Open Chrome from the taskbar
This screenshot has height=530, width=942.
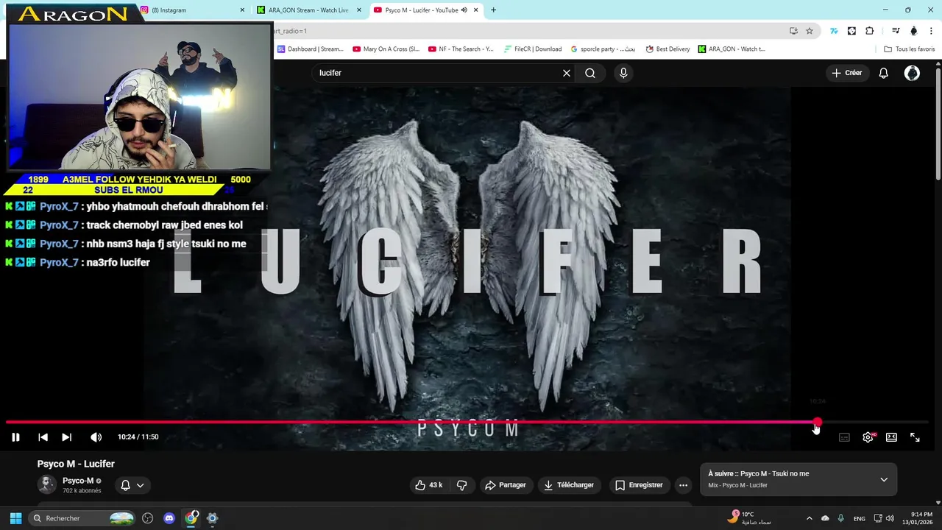point(191,518)
